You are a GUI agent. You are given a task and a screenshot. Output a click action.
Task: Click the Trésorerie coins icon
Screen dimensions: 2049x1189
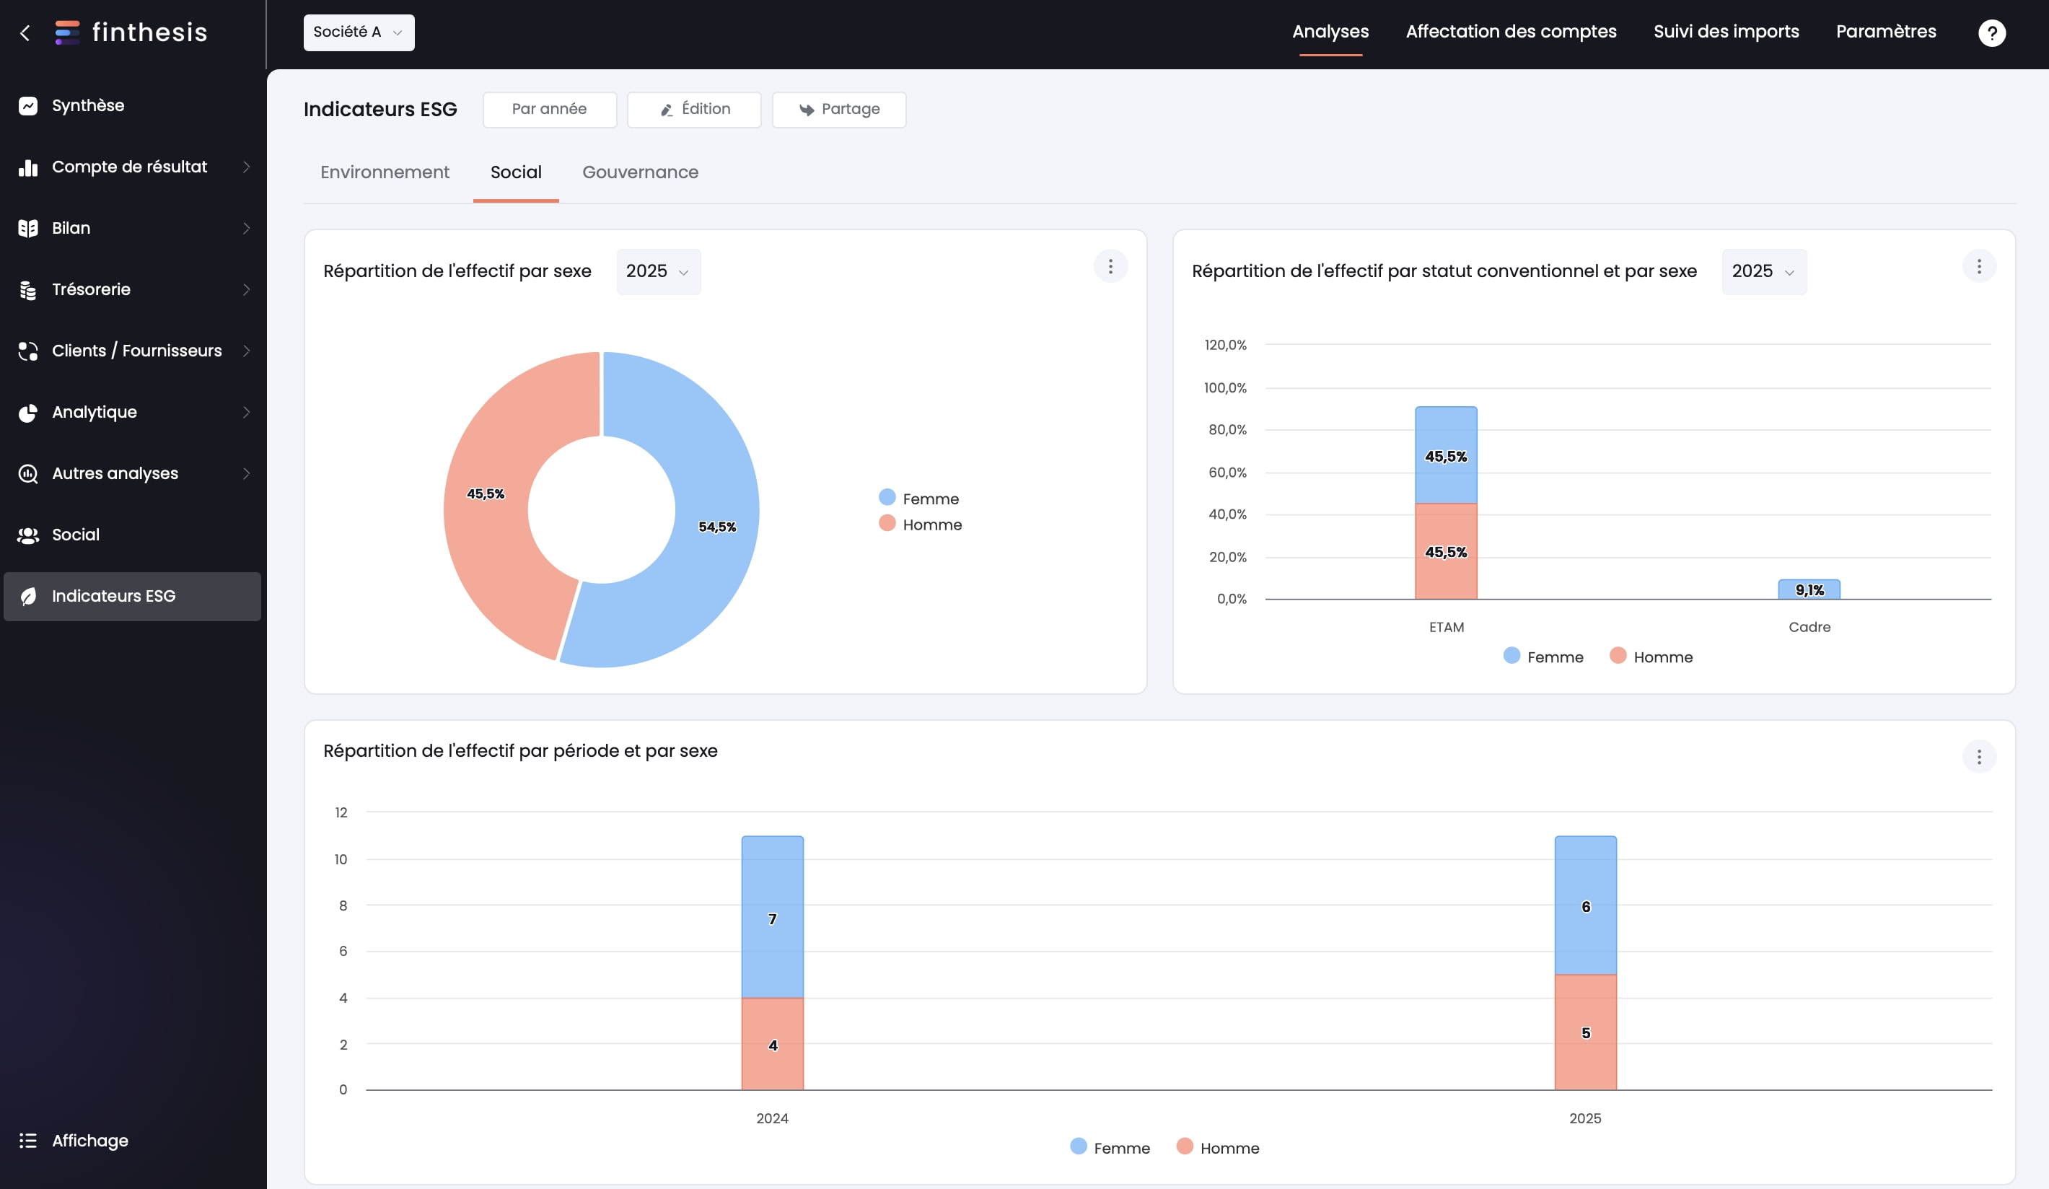pyautogui.click(x=27, y=289)
